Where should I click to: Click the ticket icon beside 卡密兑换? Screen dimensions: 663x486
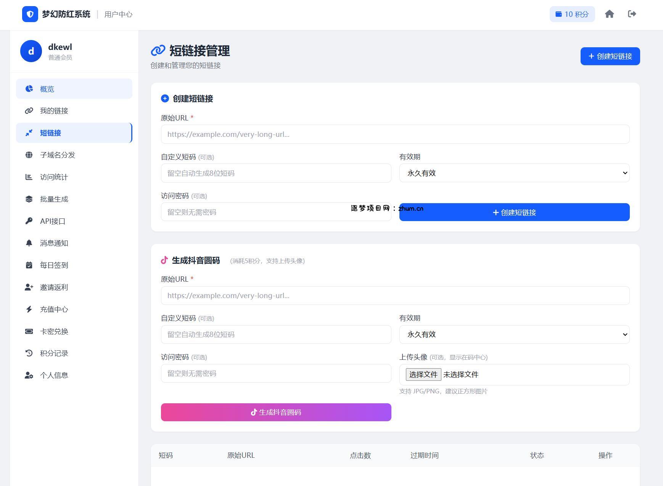[29, 332]
